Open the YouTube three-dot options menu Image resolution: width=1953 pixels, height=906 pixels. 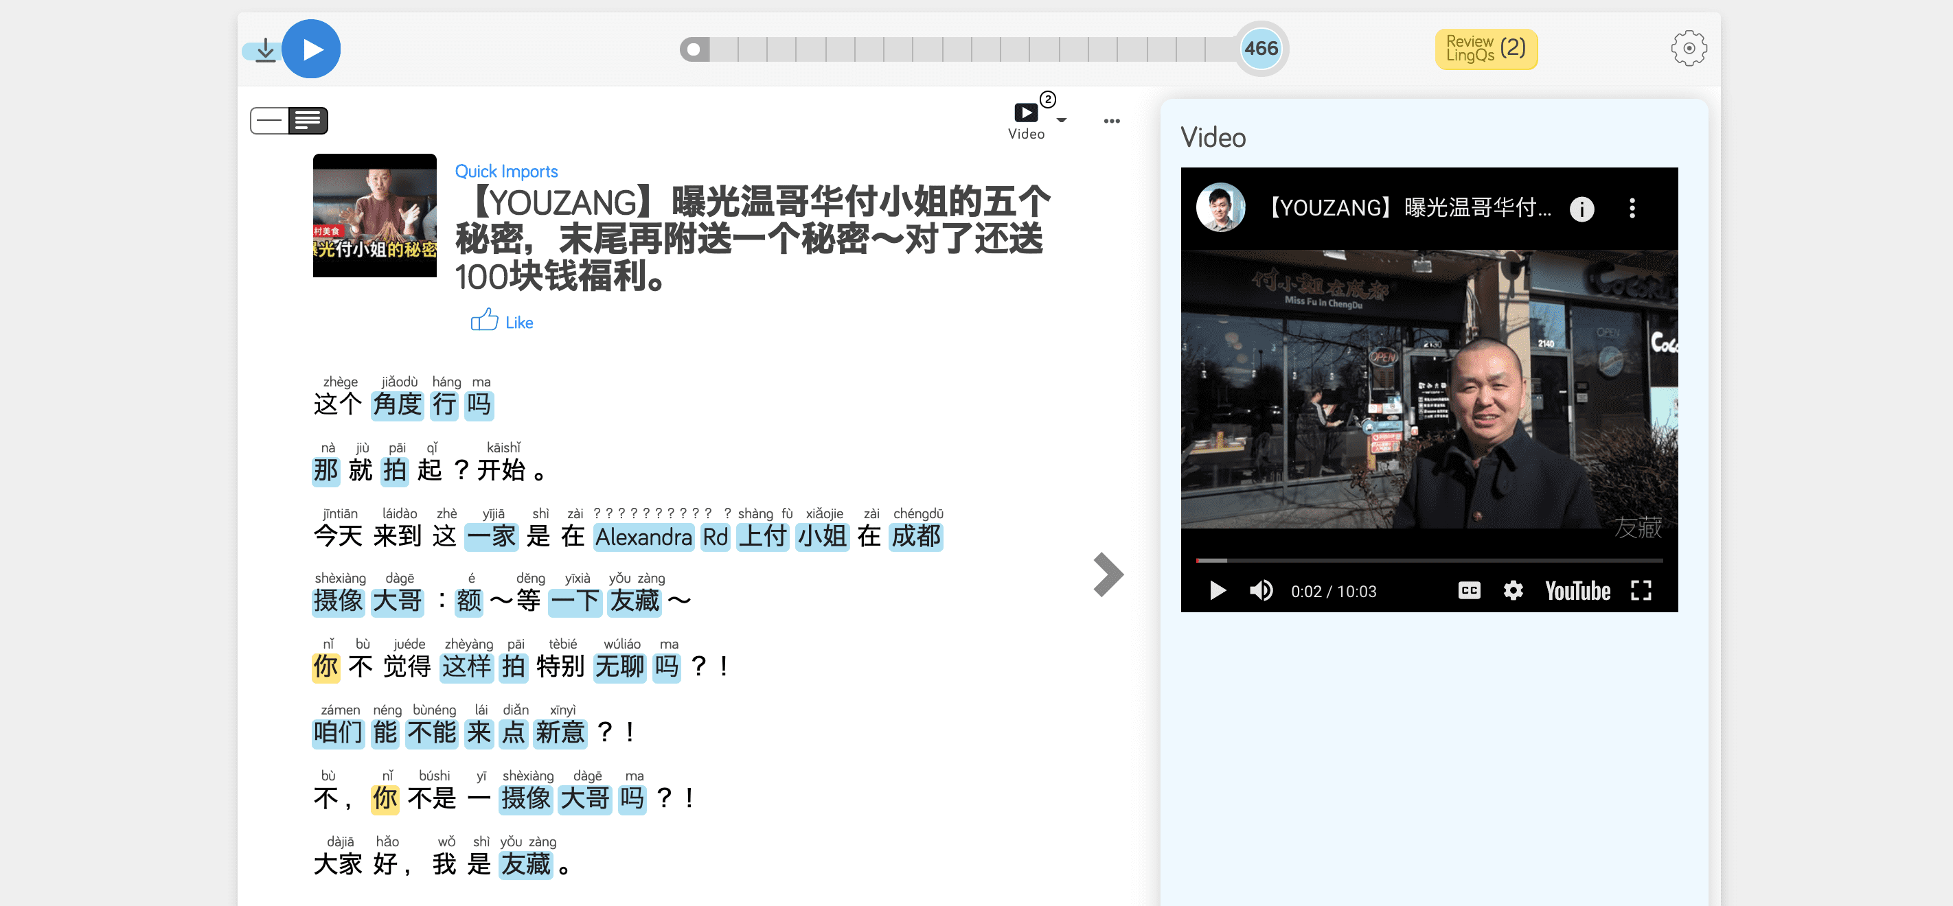[1632, 209]
